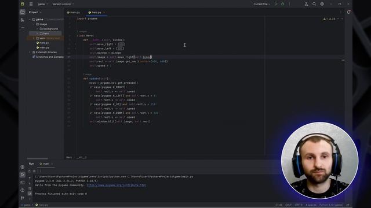Stop process with the stop icon

tap(35, 171)
